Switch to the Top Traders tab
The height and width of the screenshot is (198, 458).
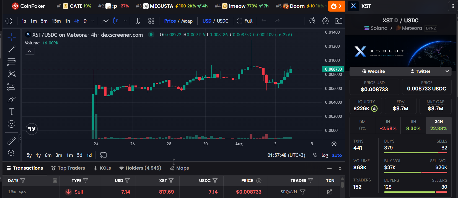coord(68,168)
